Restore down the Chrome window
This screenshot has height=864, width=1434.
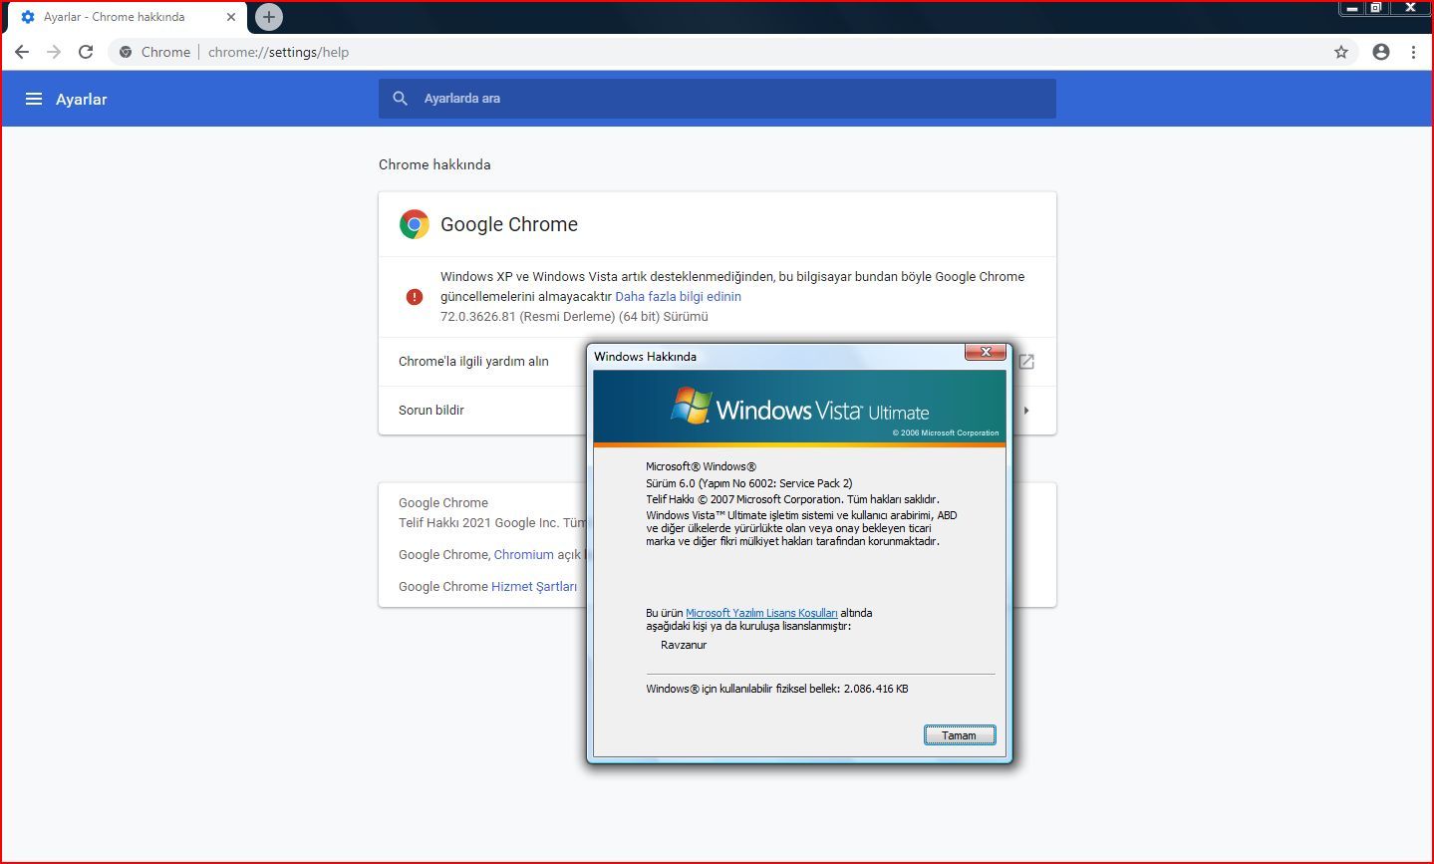[x=1376, y=8]
